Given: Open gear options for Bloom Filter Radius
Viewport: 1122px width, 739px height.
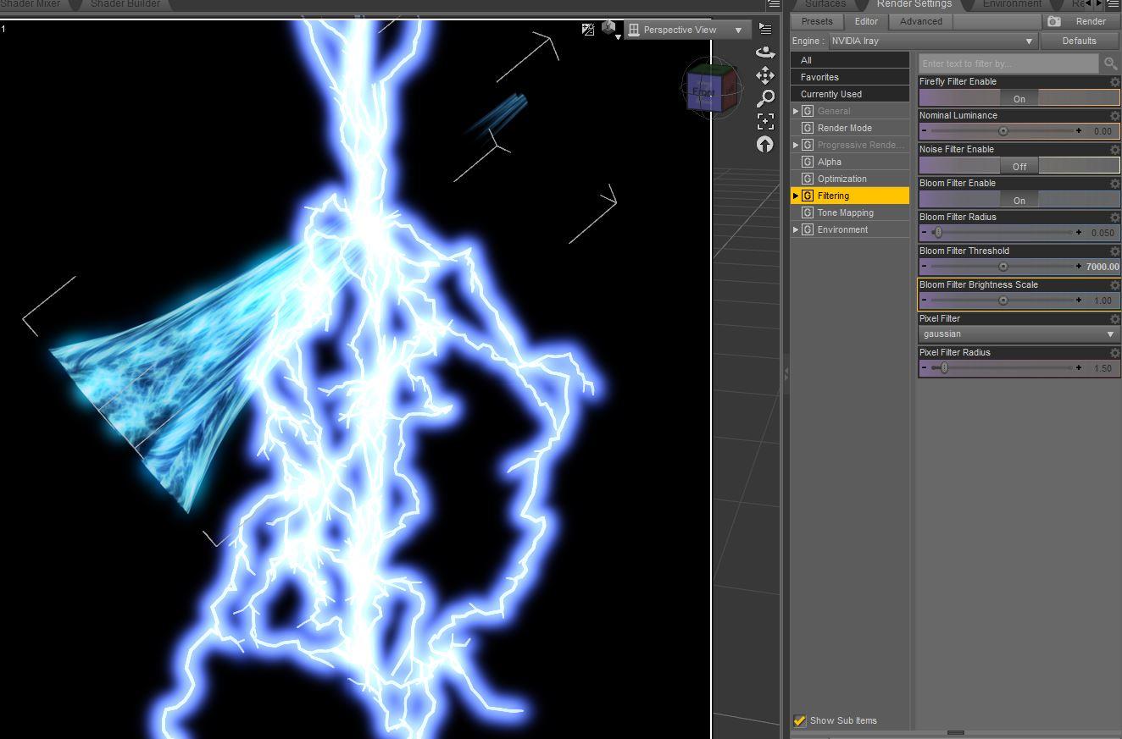Looking at the screenshot, I should point(1114,218).
